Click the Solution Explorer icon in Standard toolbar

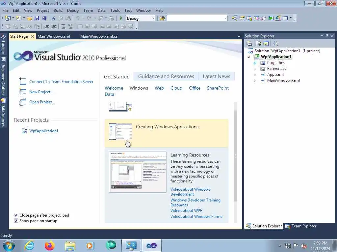pyautogui.click(x=234, y=18)
